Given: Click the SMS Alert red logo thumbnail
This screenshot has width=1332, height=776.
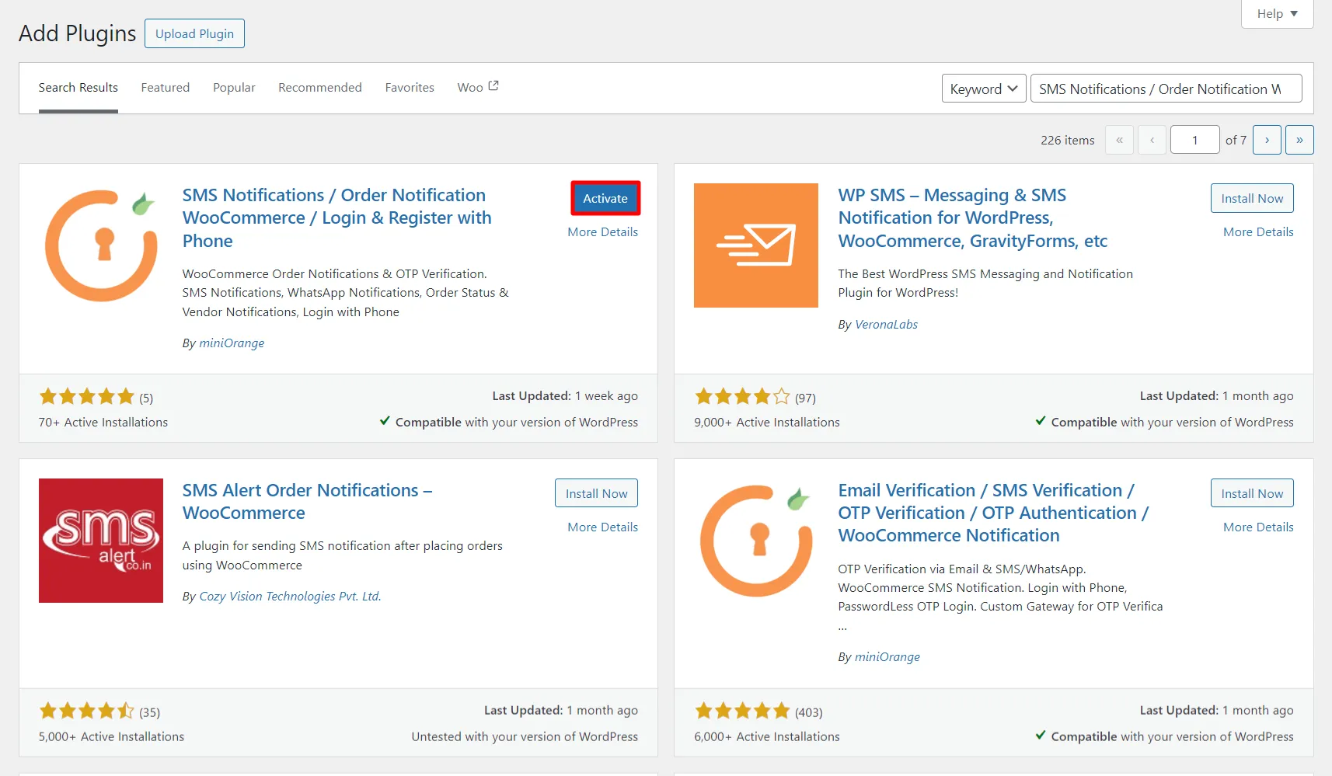Looking at the screenshot, I should click(101, 541).
